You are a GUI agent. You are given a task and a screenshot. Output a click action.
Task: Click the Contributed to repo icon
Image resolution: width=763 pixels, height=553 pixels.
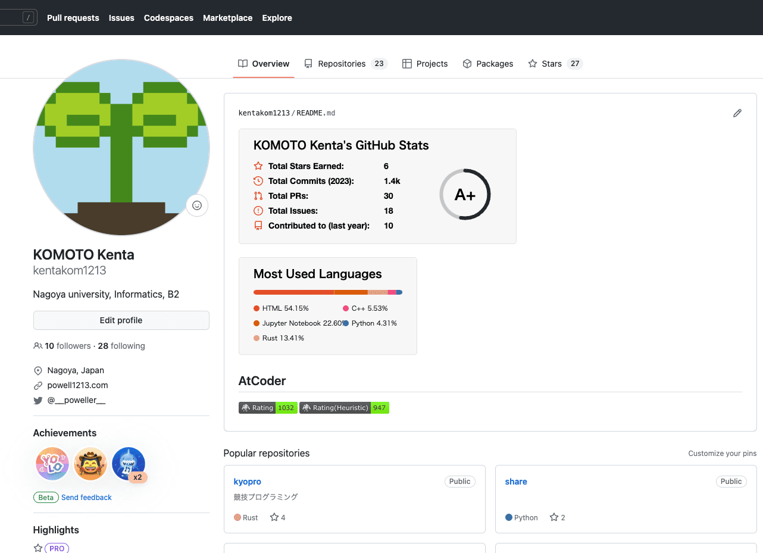(x=258, y=226)
